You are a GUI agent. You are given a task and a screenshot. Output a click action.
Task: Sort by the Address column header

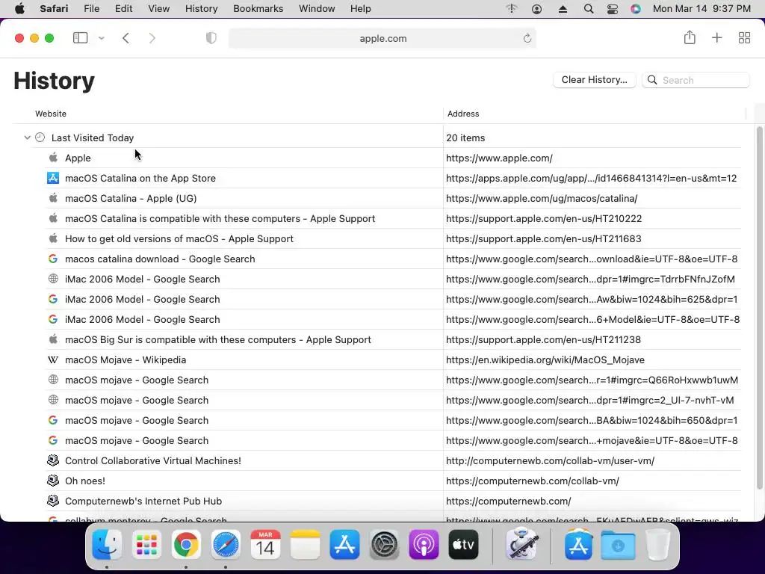(463, 114)
